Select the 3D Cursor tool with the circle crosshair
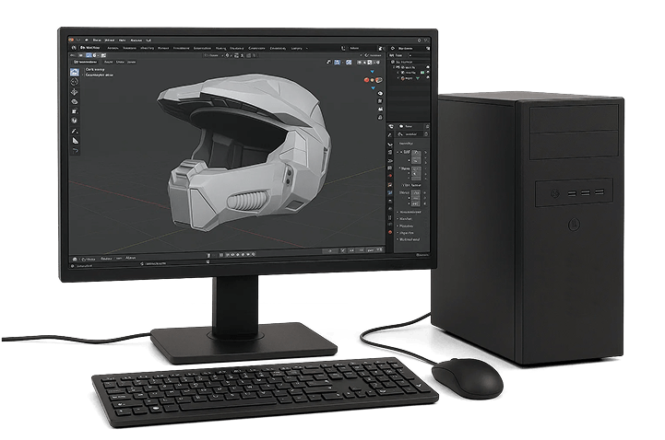Viewport: 665px width, 440px height. (74, 82)
